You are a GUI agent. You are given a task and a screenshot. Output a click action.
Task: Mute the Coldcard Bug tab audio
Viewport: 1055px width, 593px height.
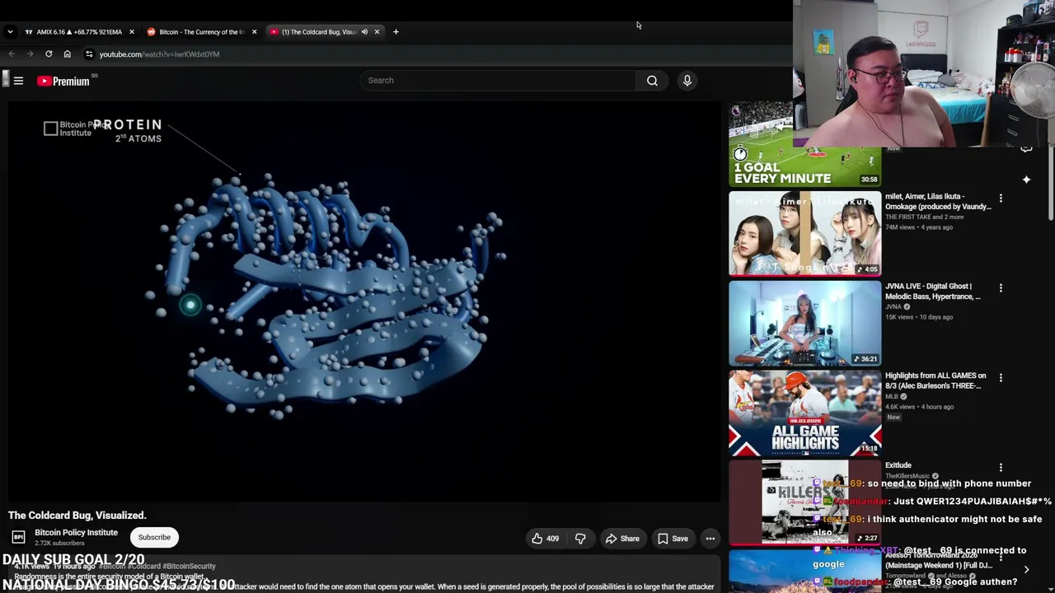[364, 32]
